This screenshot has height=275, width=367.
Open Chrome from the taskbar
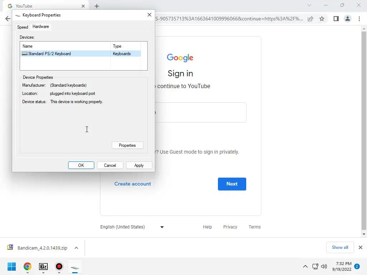point(28,266)
